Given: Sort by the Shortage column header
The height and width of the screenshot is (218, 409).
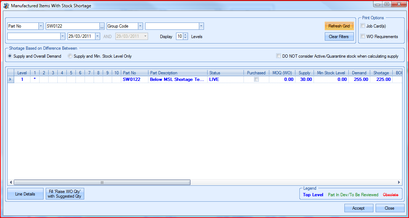Looking at the screenshot, I should pyautogui.click(x=381, y=73).
